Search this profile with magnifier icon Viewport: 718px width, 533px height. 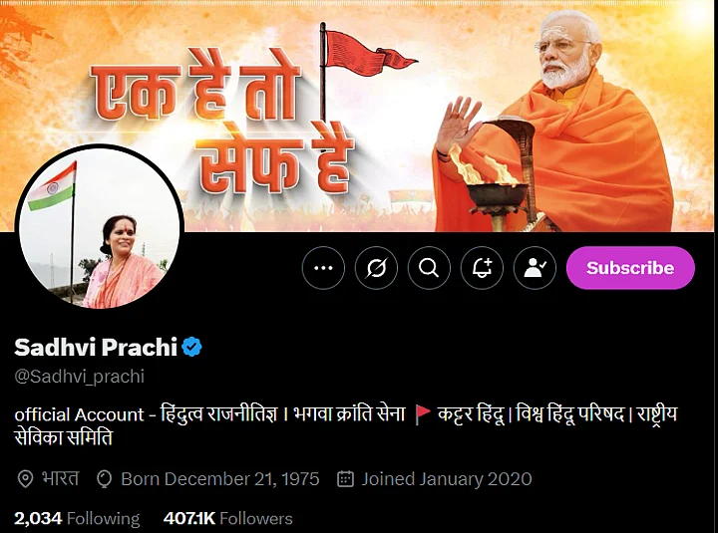point(429,268)
